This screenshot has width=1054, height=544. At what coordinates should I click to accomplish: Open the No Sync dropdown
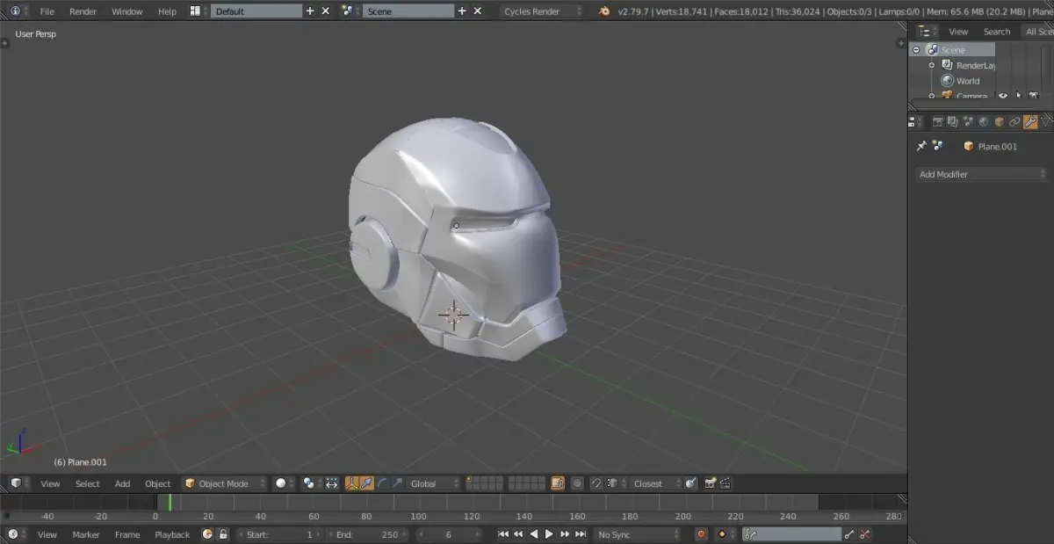(x=638, y=534)
